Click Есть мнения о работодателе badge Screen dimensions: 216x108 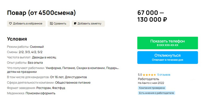click(x=157, y=93)
